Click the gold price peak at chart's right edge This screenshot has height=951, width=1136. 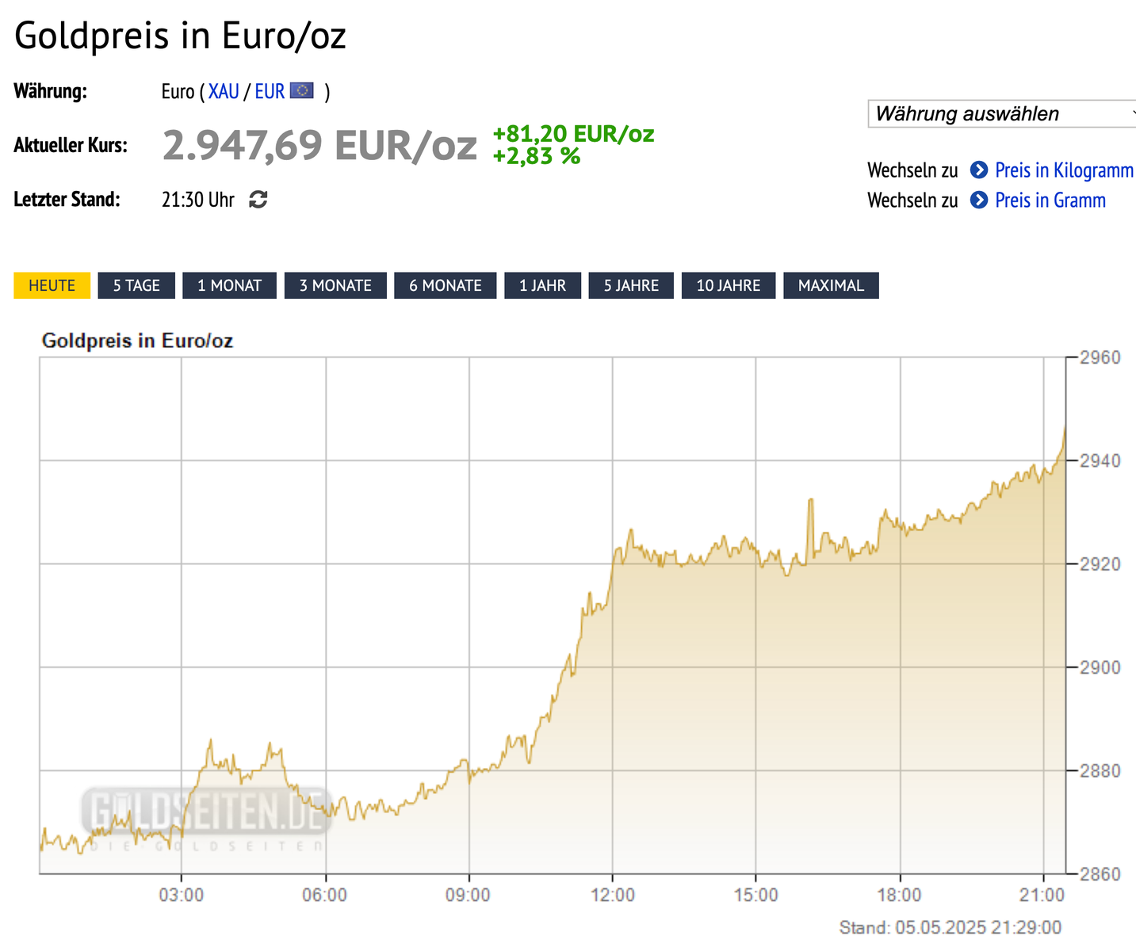pyautogui.click(x=1065, y=428)
